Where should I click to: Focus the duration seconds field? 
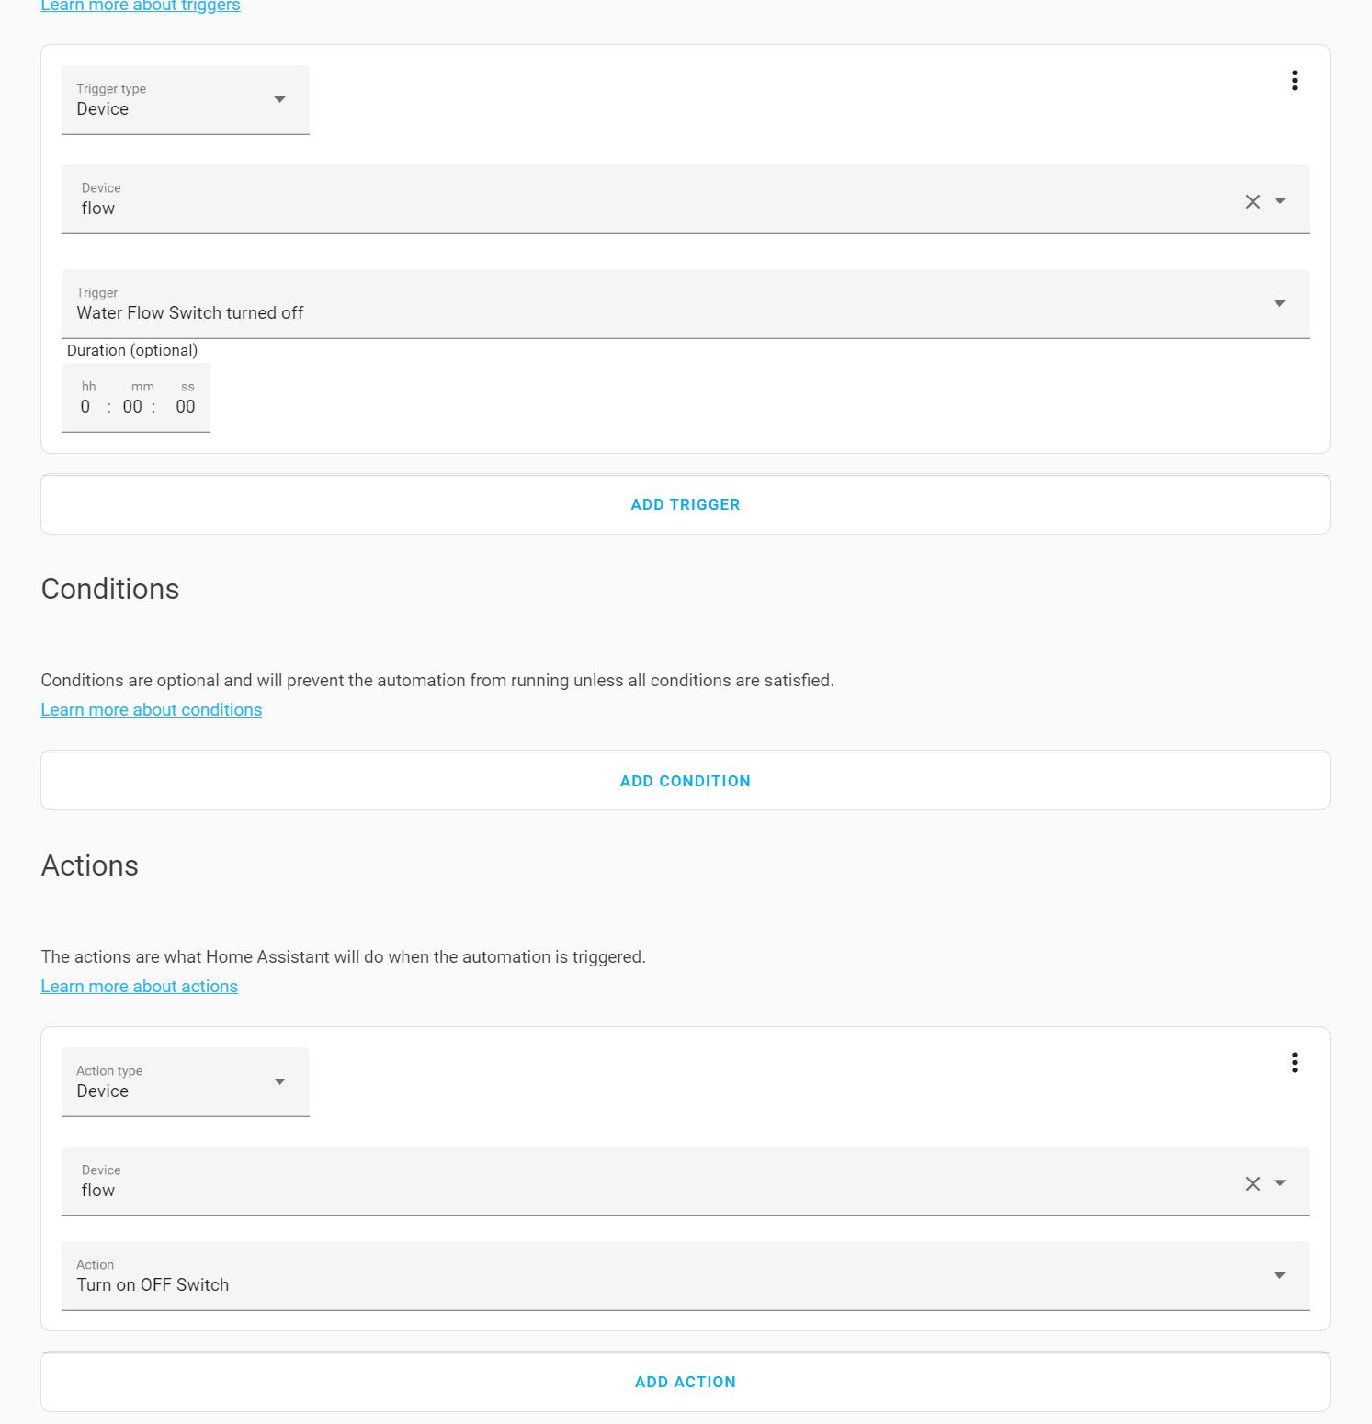click(186, 407)
